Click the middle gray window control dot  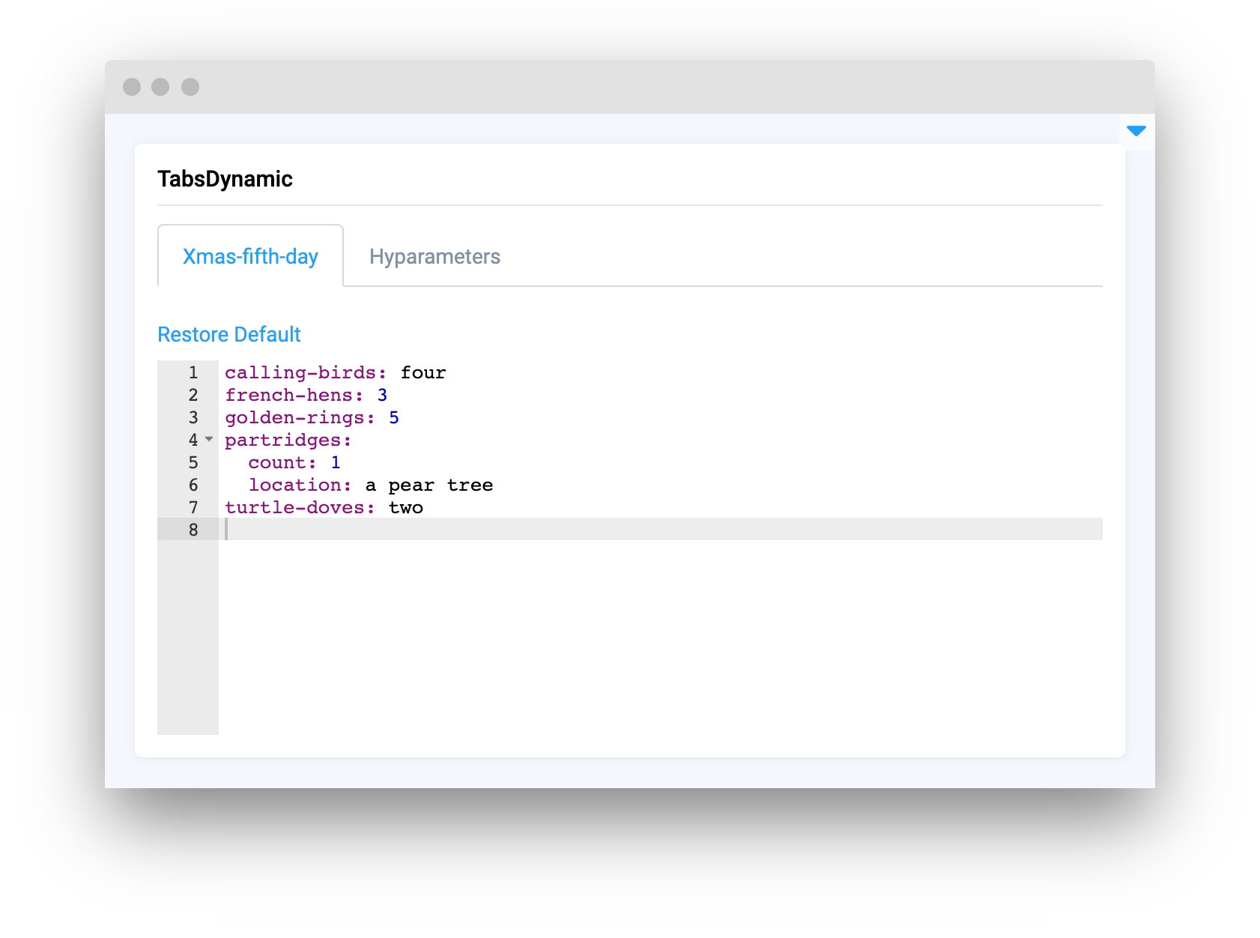[x=160, y=87]
